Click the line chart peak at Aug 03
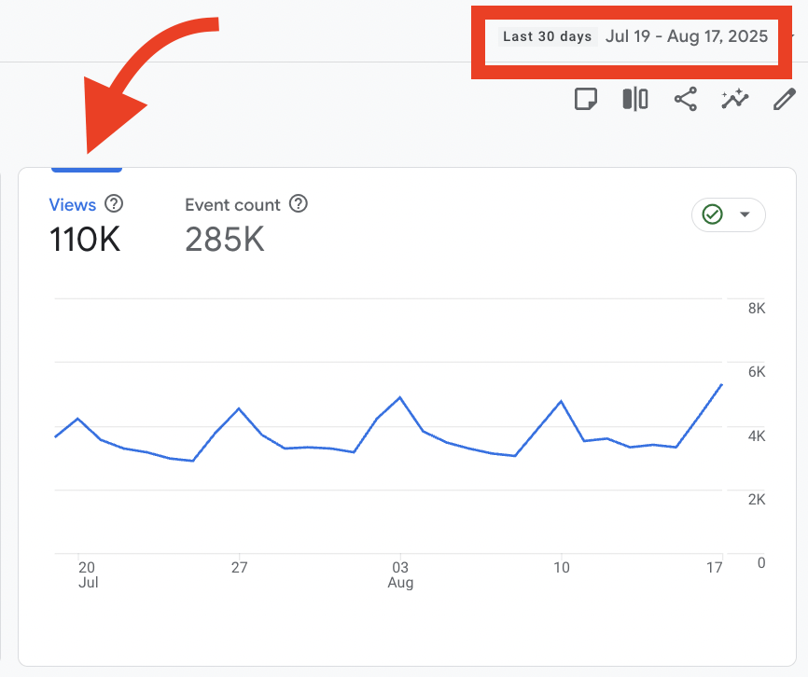This screenshot has width=808, height=677. pos(400,397)
